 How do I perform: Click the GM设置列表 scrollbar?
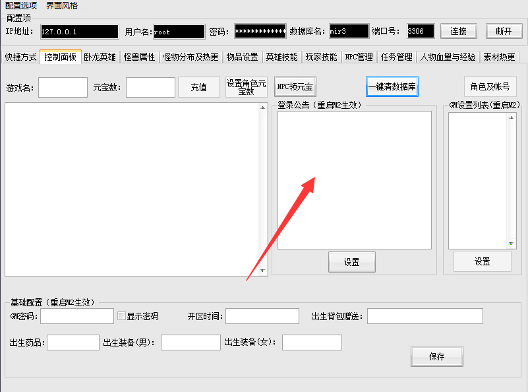coord(510,178)
